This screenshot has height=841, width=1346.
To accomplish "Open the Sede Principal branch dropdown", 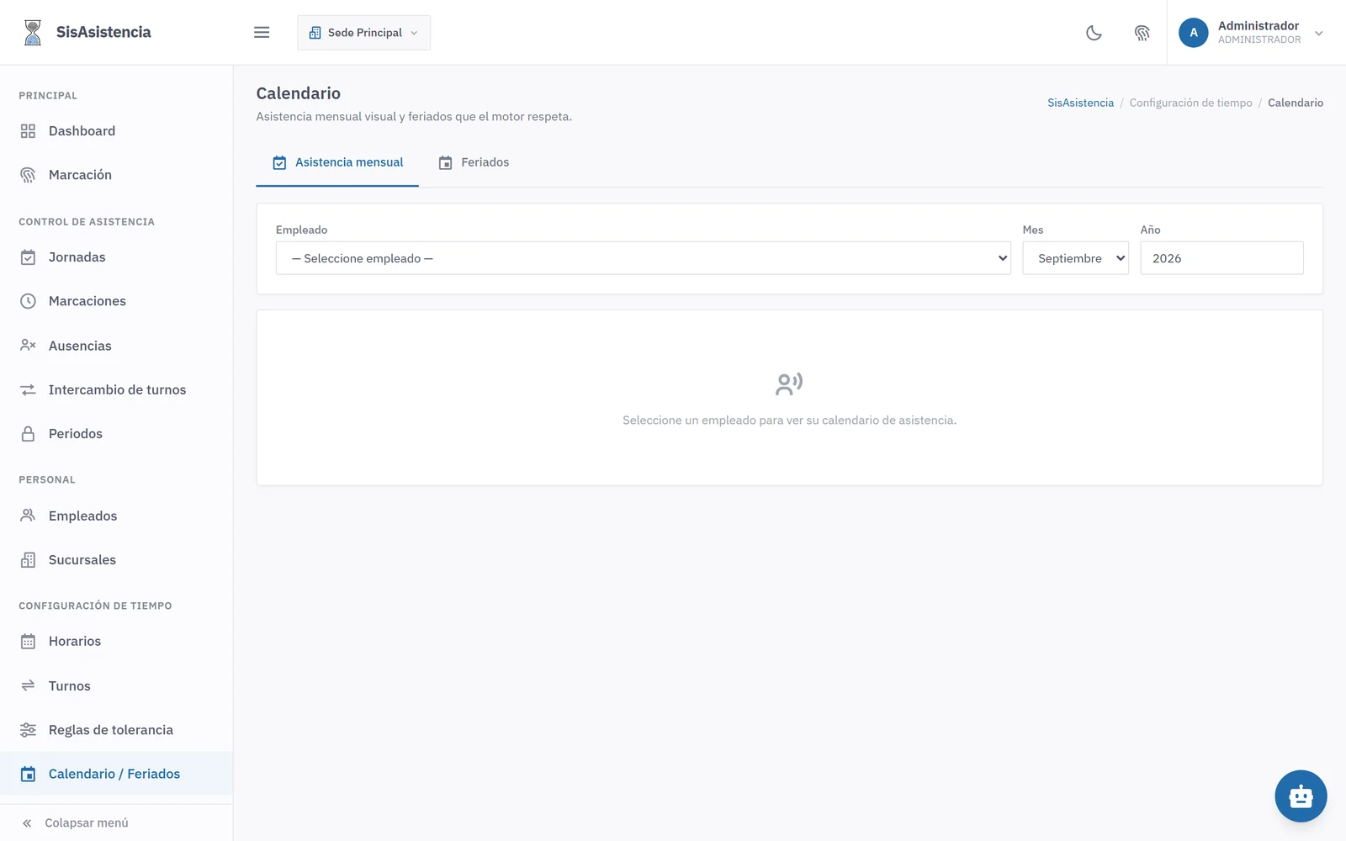I will (x=363, y=33).
